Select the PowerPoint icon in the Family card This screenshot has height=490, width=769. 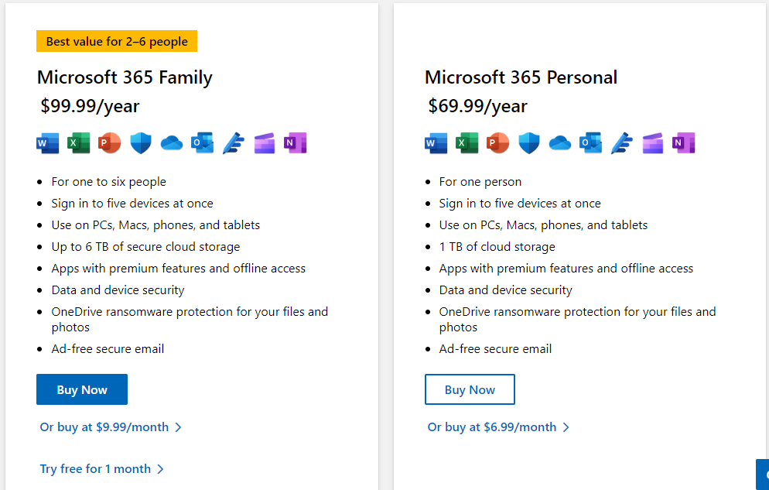click(110, 143)
